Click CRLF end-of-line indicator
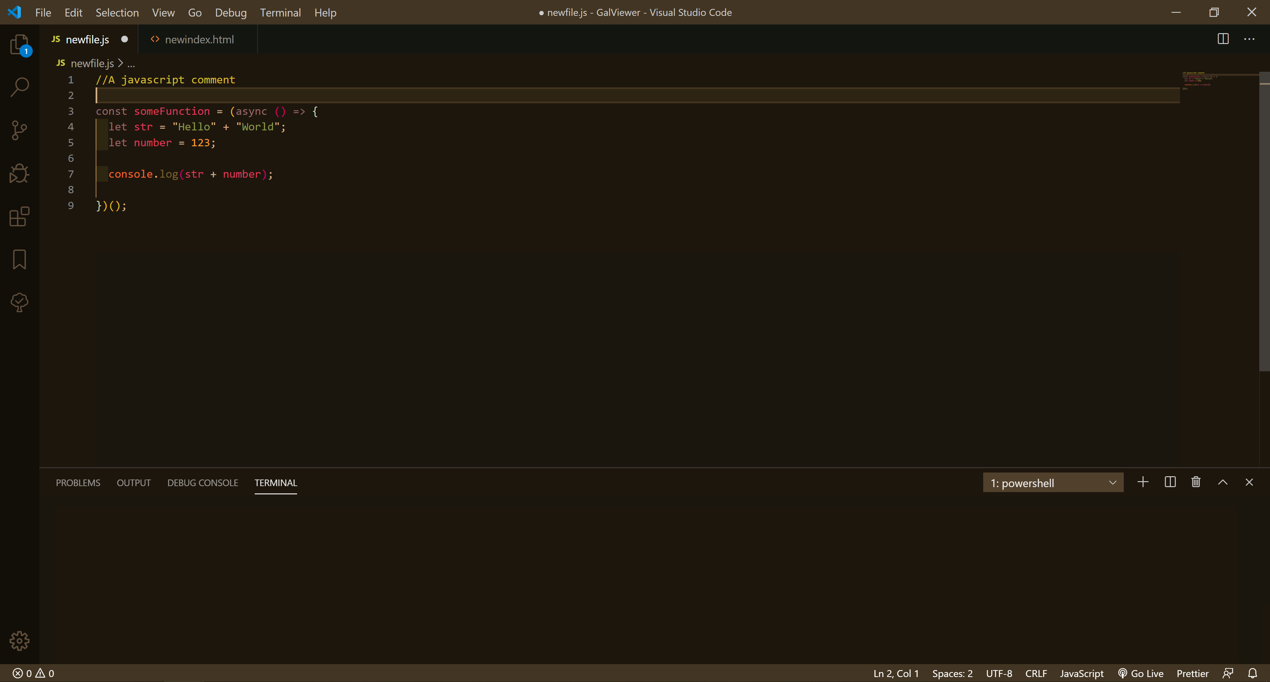The image size is (1270, 682). pos(1036,673)
